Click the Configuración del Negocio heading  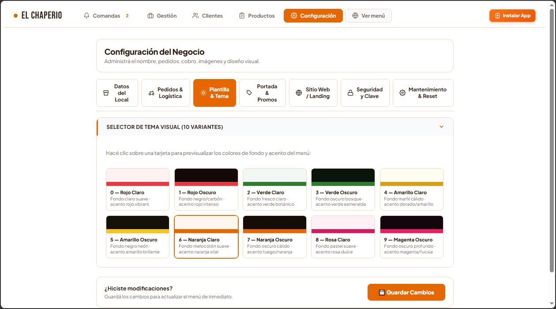tap(154, 52)
